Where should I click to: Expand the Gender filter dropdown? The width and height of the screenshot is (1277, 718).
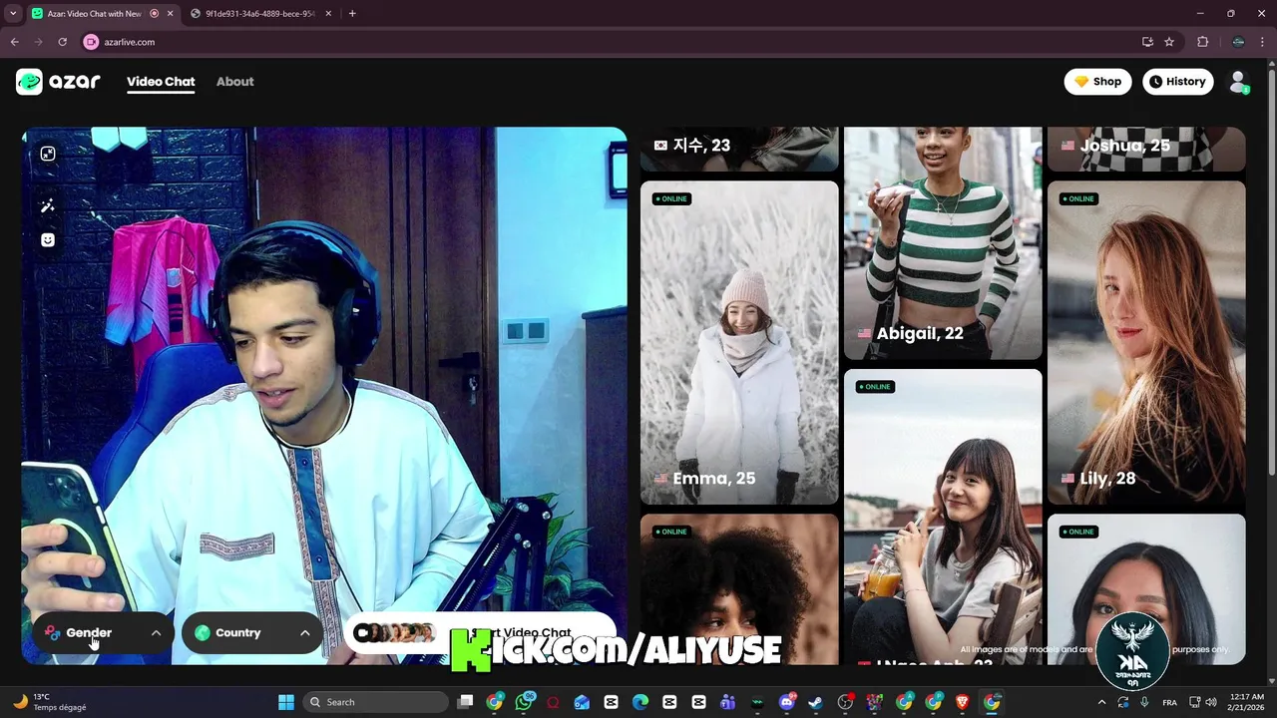(x=104, y=632)
